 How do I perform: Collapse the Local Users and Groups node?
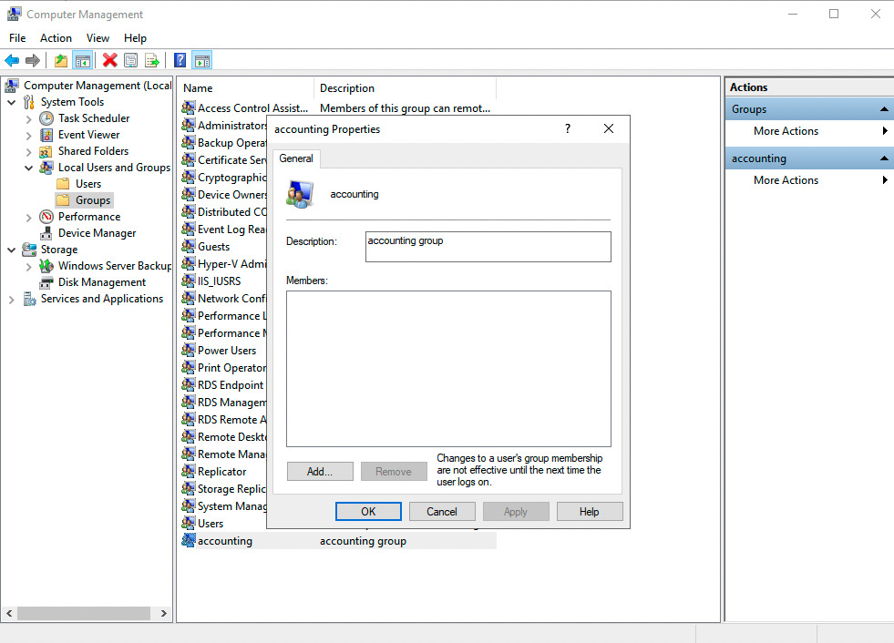[x=29, y=168]
